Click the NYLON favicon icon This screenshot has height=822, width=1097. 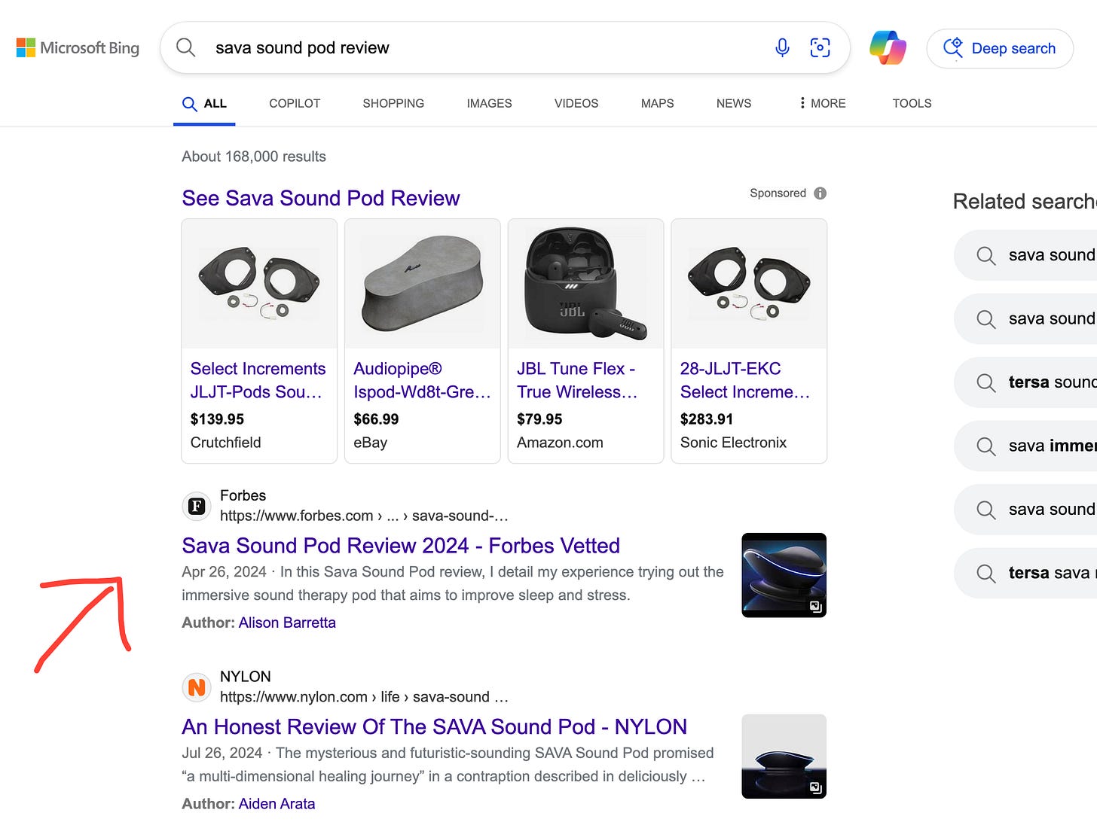[x=197, y=687]
